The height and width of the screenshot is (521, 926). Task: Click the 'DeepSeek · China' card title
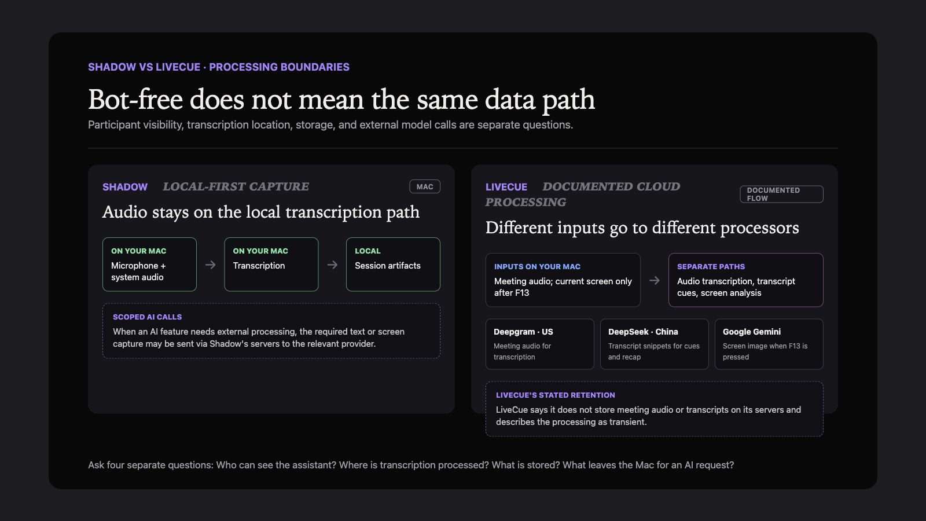[643, 332]
